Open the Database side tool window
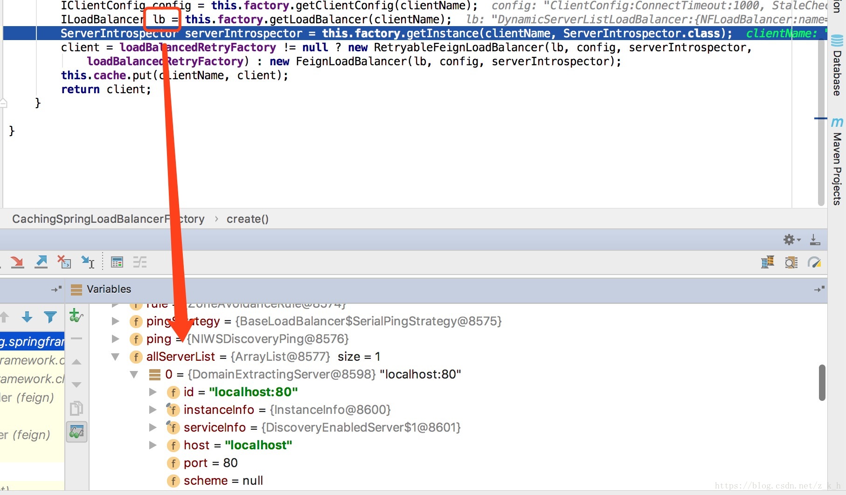This screenshot has height=495, width=846. click(837, 66)
